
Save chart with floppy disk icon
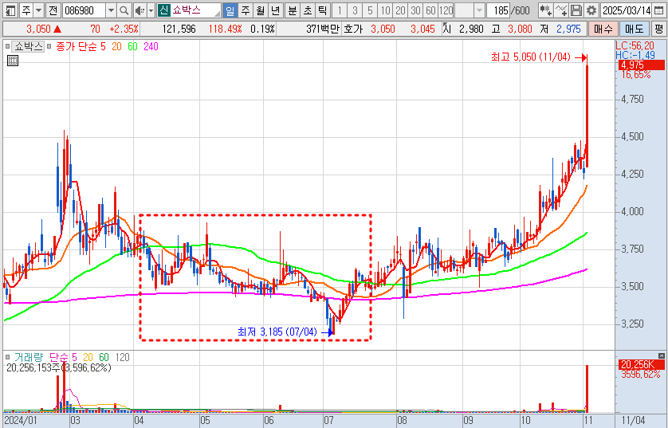click(576, 10)
